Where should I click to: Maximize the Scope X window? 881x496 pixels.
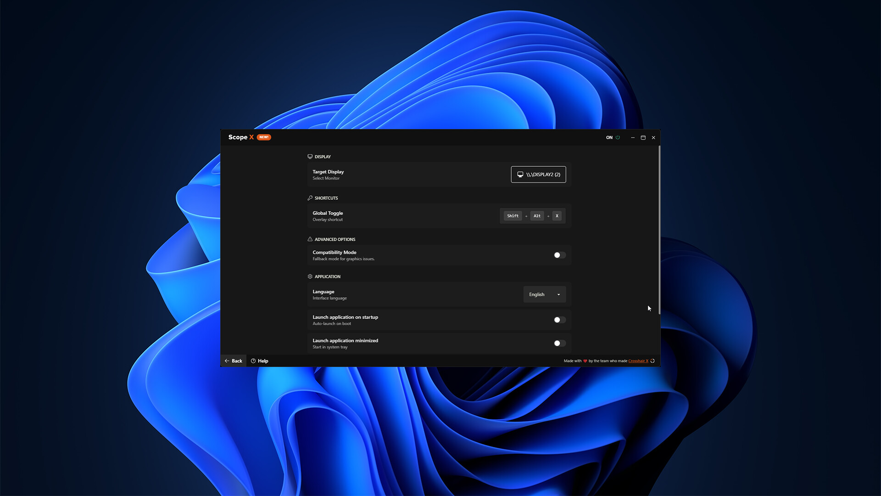tap(643, 137)
